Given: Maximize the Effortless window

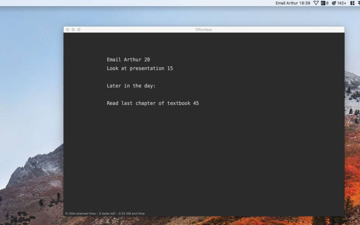Looking at the screenshot, I should coord(79,30).
